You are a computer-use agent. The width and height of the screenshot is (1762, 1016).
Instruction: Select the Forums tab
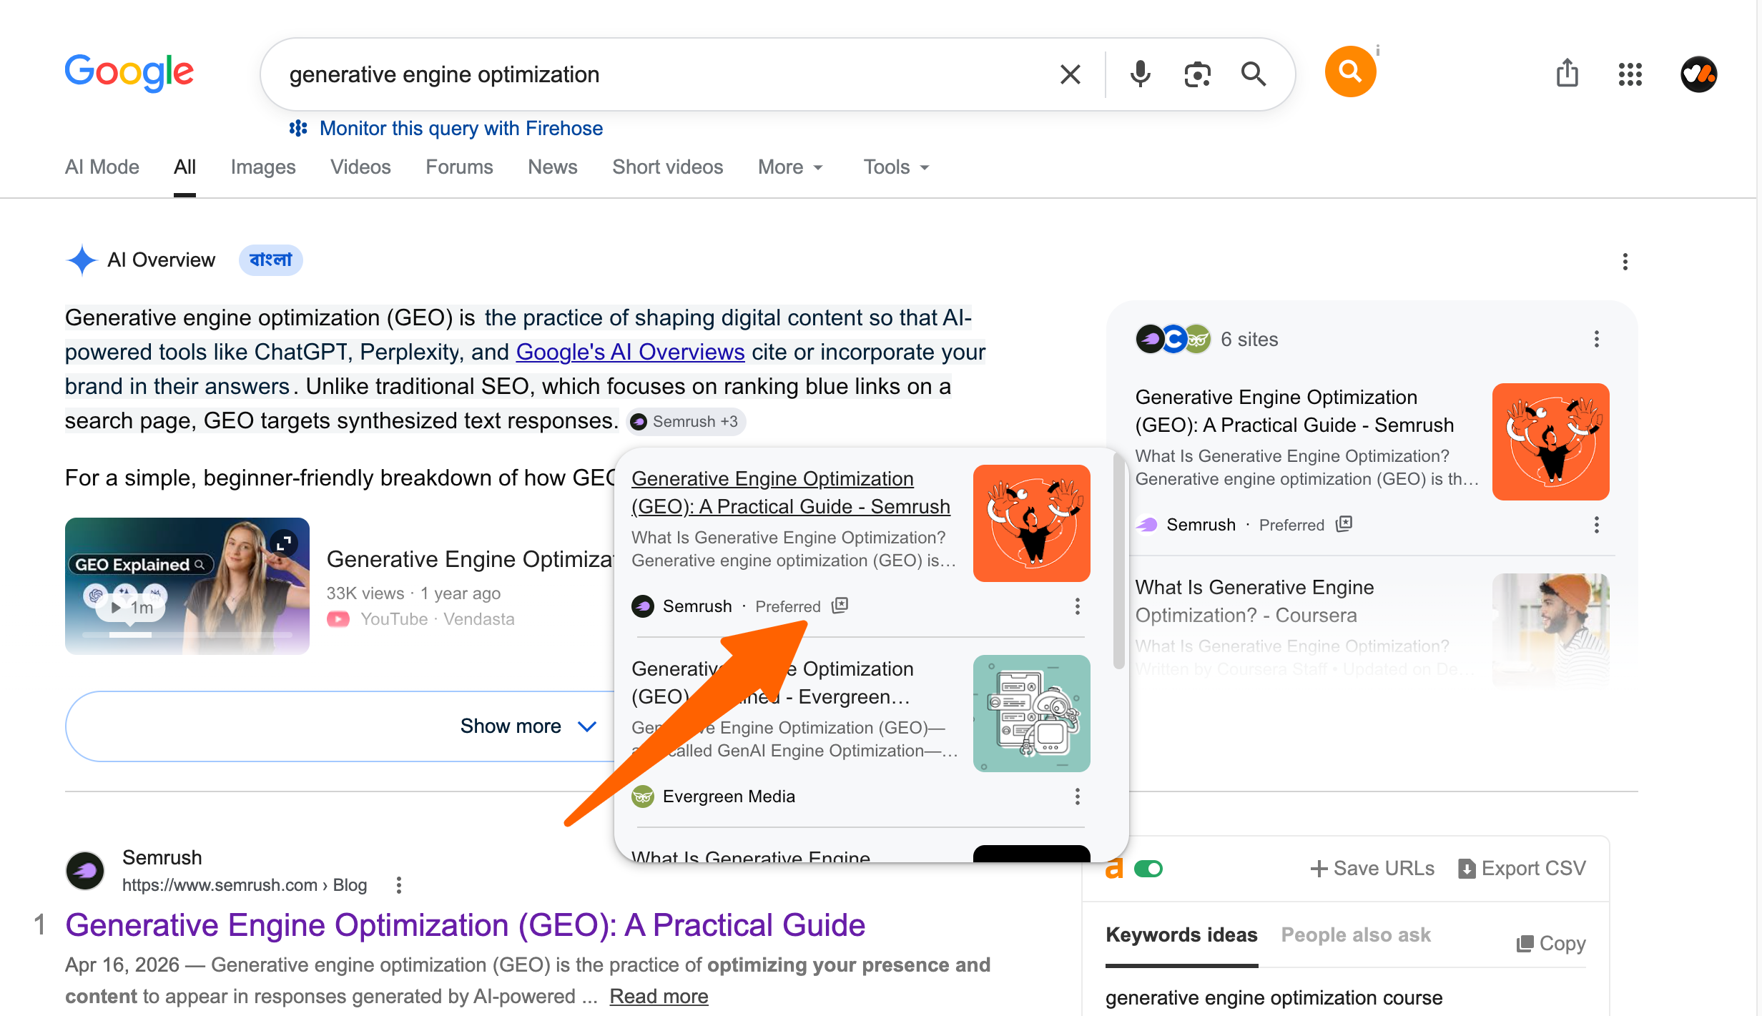tap(459, 167)
